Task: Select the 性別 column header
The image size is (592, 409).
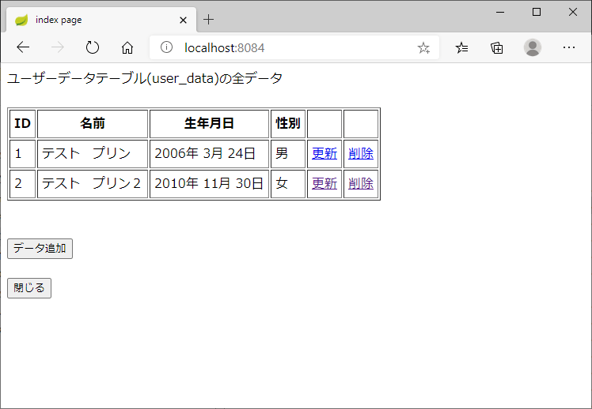Action: tap(288, 123)
